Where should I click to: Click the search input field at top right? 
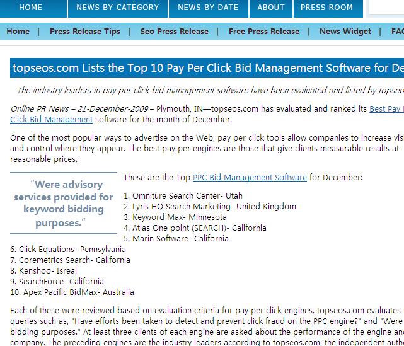point(386,8)
